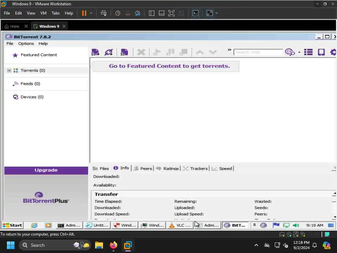This screenshot has width=337, height=253.
Task: Click BitTorrent tray icon in guest
Action: tap(264, 225)
